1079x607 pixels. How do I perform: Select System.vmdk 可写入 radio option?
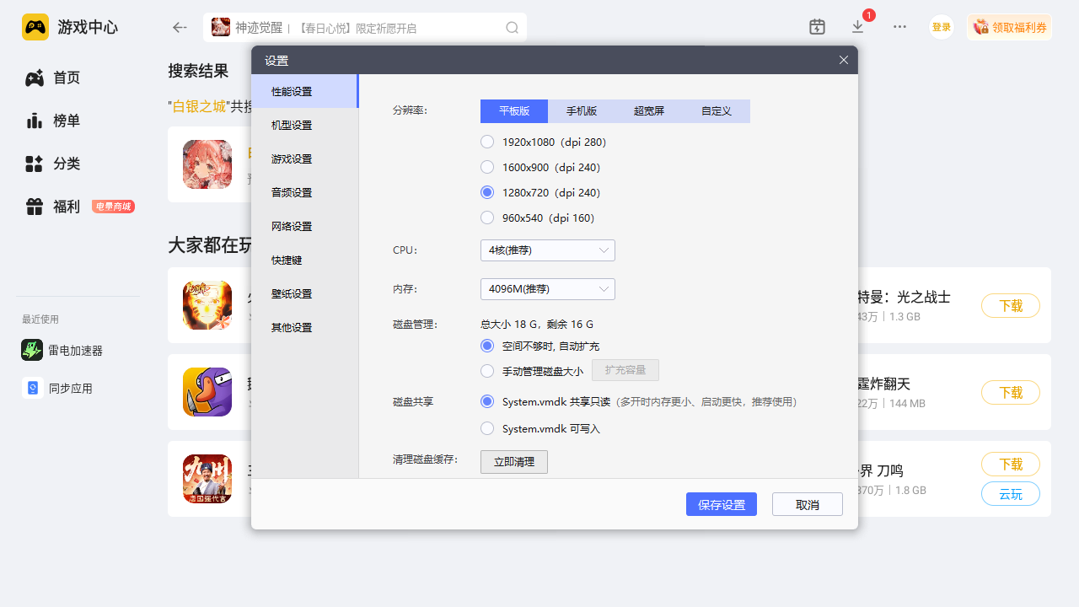tap(487, 428)
